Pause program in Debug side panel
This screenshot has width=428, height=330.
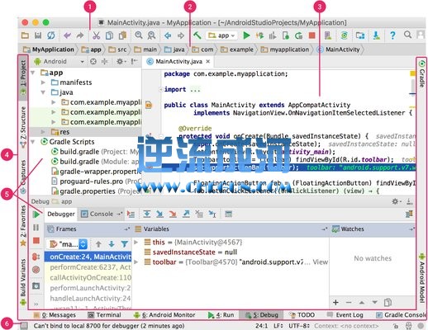[x=36, y=228]
